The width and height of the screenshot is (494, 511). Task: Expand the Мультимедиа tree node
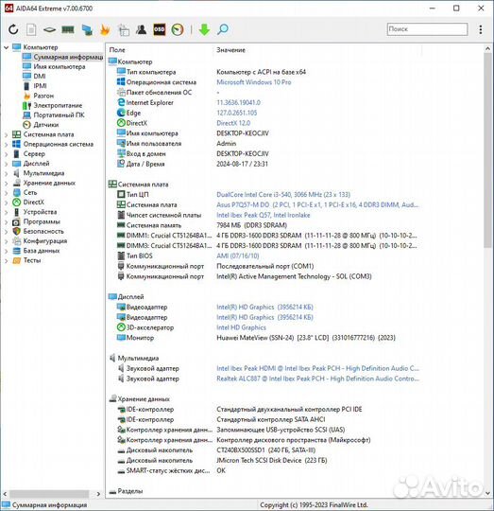point(6,173)
